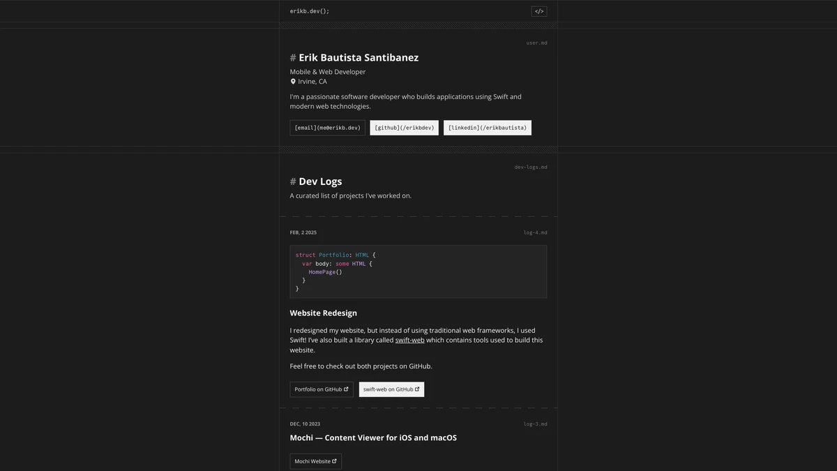The width and height of the screenshot is (837, 471).
Task: Go to the erikb.dev(); home logo
Action: (x=310, y=11)
